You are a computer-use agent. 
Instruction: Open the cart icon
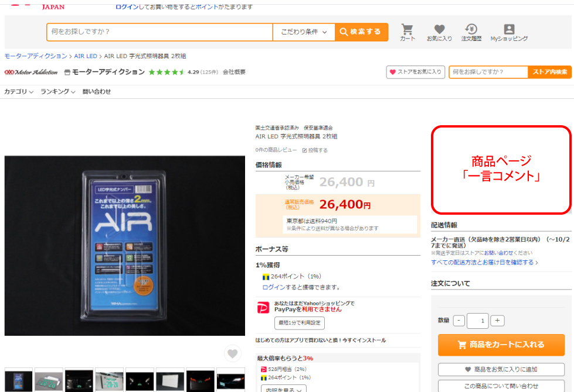(407, 32)
